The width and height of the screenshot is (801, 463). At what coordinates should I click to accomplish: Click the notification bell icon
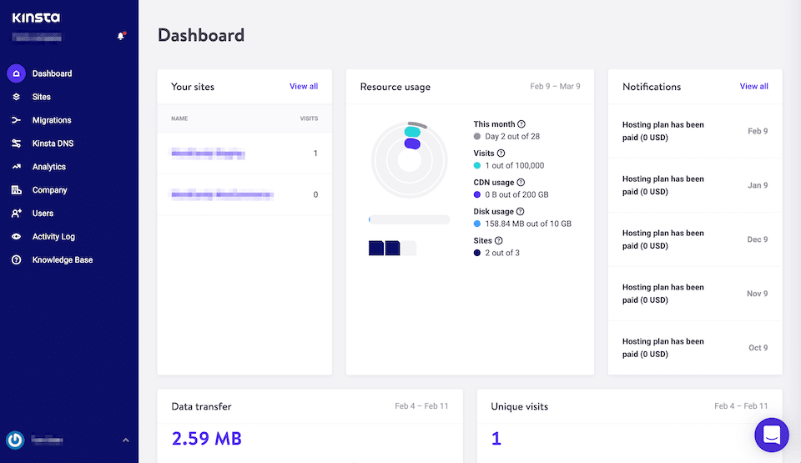[x=122, y=36]
